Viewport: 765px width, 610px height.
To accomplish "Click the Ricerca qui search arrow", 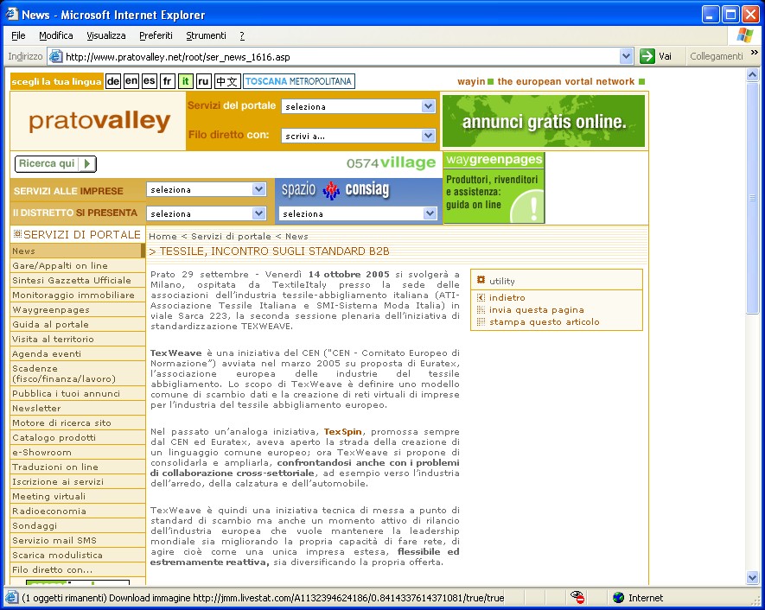I will tap(86, 164).
